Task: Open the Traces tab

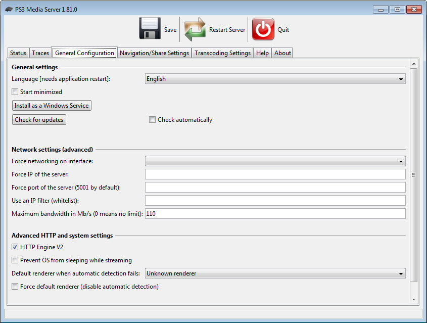Action: 40,53
